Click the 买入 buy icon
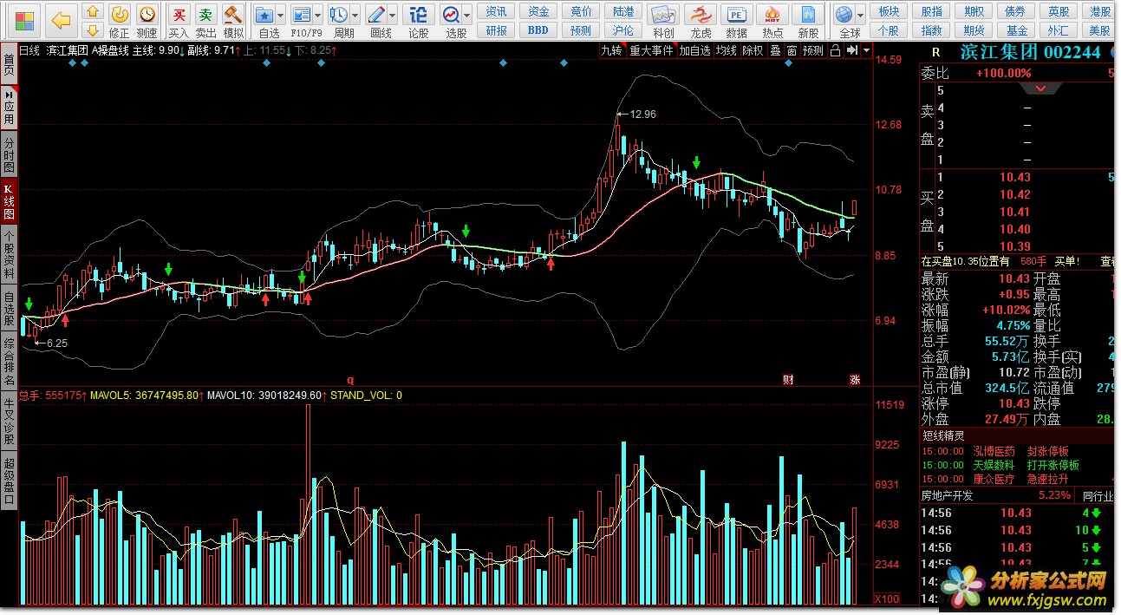This screenshot has height=615, width=1121. [x=179, y=15]
